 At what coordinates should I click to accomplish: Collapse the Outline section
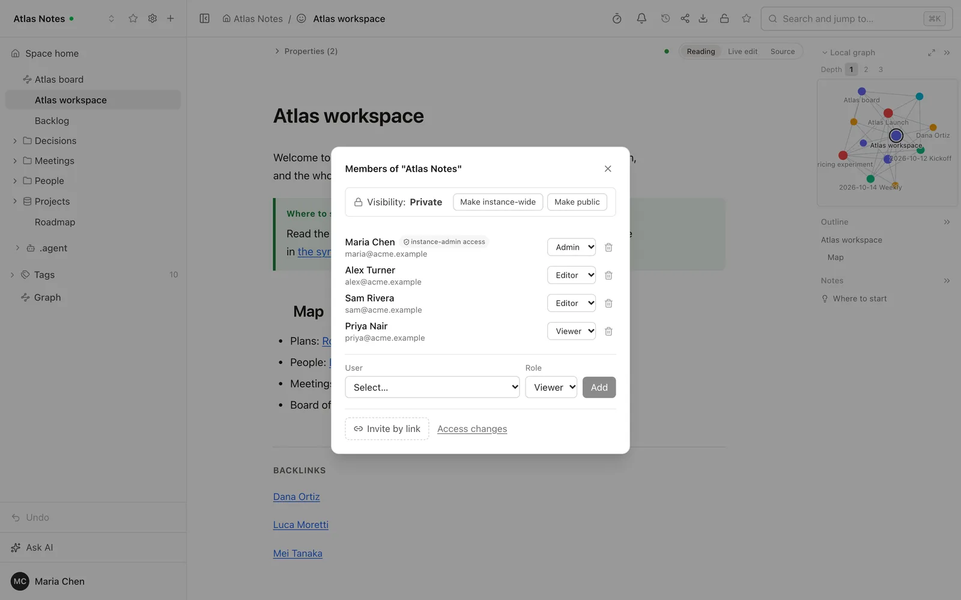[x=947, y=222]
